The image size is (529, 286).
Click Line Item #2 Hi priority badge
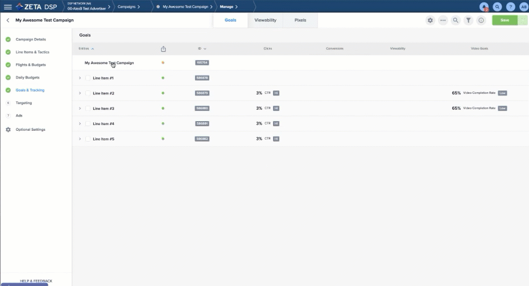point(276,93)
